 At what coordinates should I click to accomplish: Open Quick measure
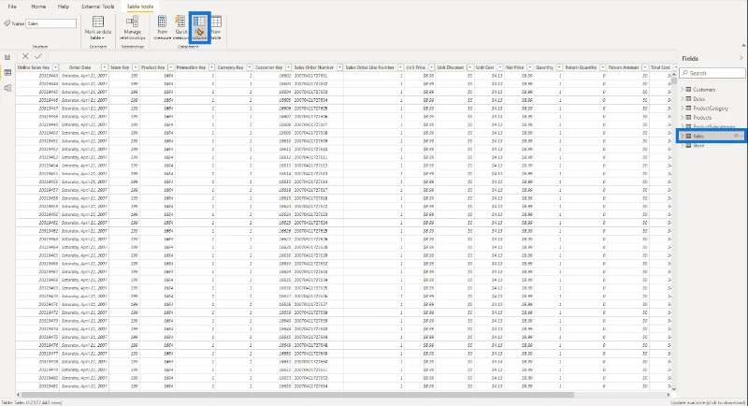pyautogui.click(x=180, y=28)
